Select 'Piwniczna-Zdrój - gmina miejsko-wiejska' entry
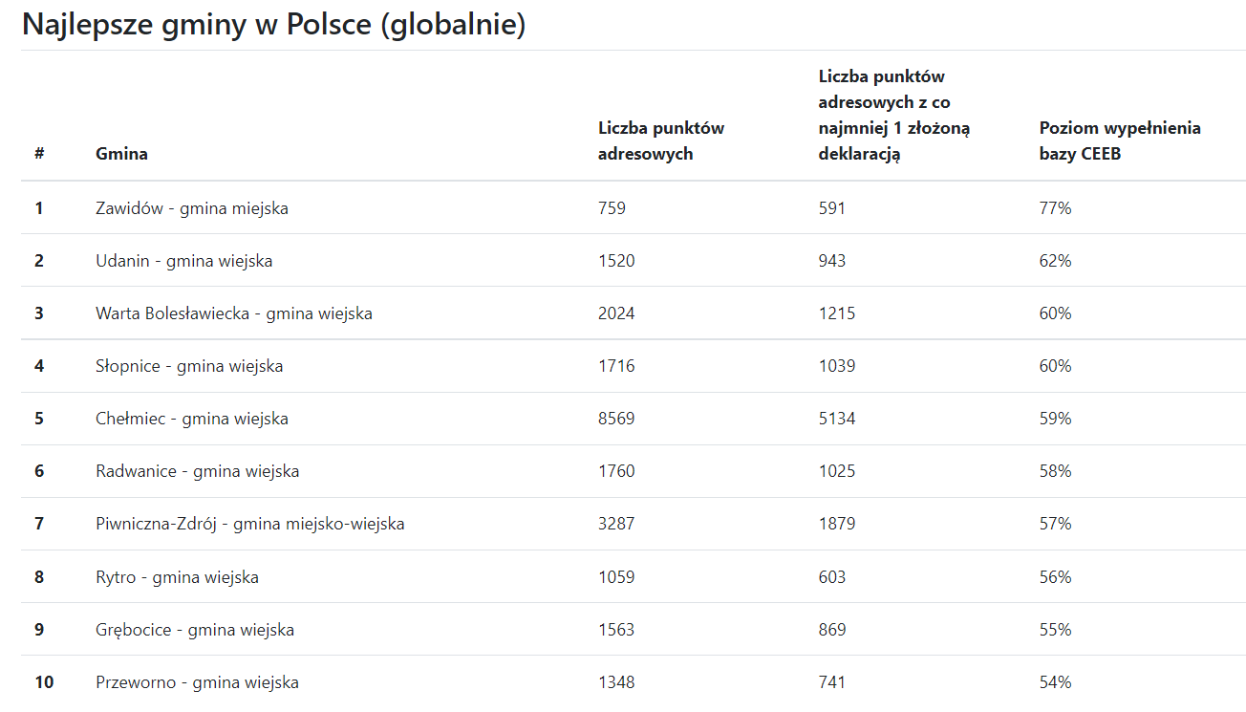This screenshot has width=1246, height=712. coord(250,524)
